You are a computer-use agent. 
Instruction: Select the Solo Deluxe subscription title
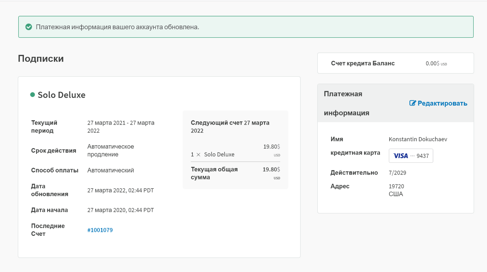tap(61, 95)
